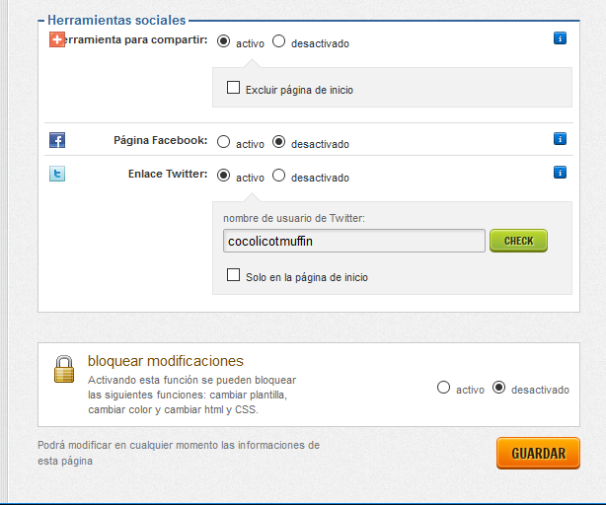Screen dimensions: 606x505
Task: Click the padlock icon beside bloquear modificaciones
Action: pos(64,369)
